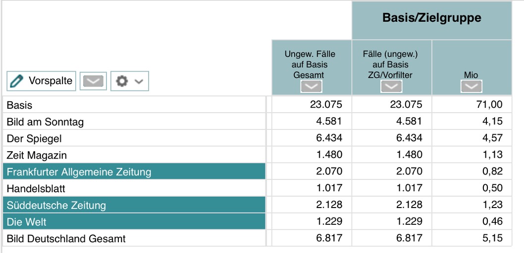Viewport: 524px width, 253px height.
Task: Expand dropdown under Ungew. Fälle auf Basis Gesamt
Action: coord(311,87)
